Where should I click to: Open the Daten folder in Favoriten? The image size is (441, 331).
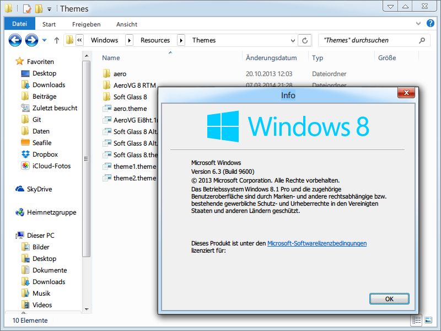[x=35, y=131]
